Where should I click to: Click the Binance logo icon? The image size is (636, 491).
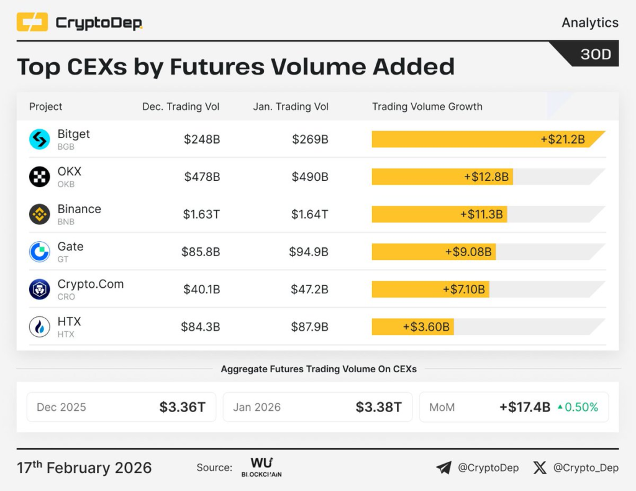coord(40,214)
